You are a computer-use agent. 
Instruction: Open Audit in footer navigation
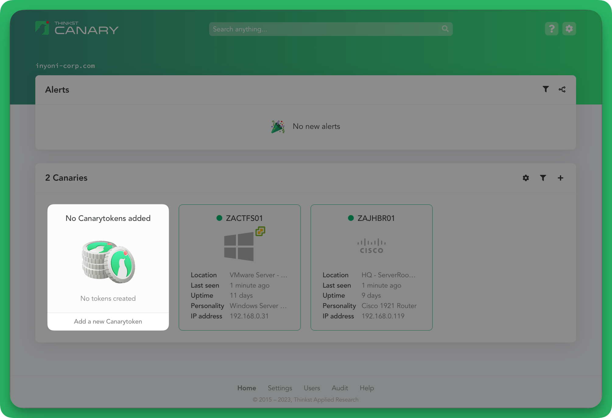[x=340, y=388]
